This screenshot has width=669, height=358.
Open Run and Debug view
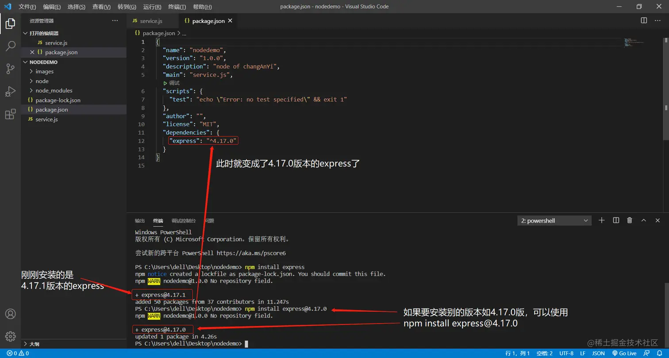10,91
